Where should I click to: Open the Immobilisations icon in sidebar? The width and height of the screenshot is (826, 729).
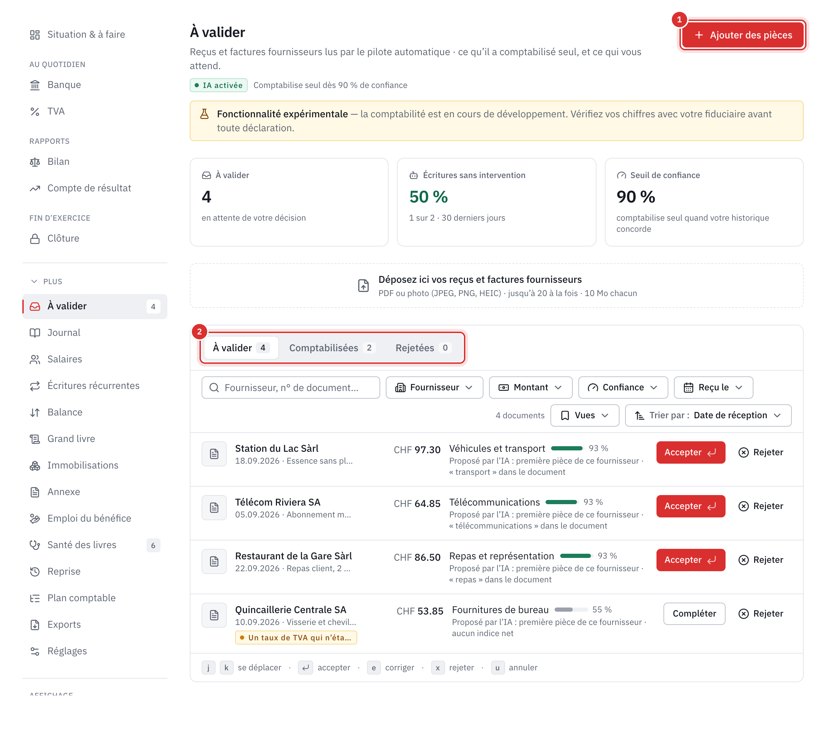coord(35,466)
